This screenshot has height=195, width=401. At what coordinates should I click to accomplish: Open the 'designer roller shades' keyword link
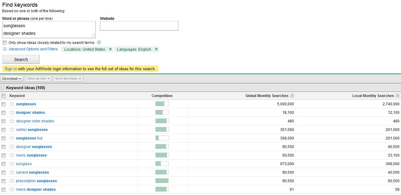35,121
